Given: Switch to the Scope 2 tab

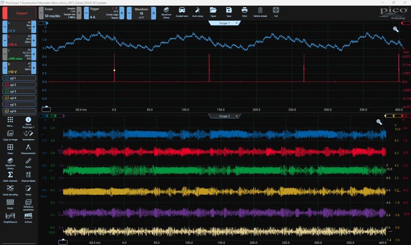Looking at the screenshot, I should [224, 116].
